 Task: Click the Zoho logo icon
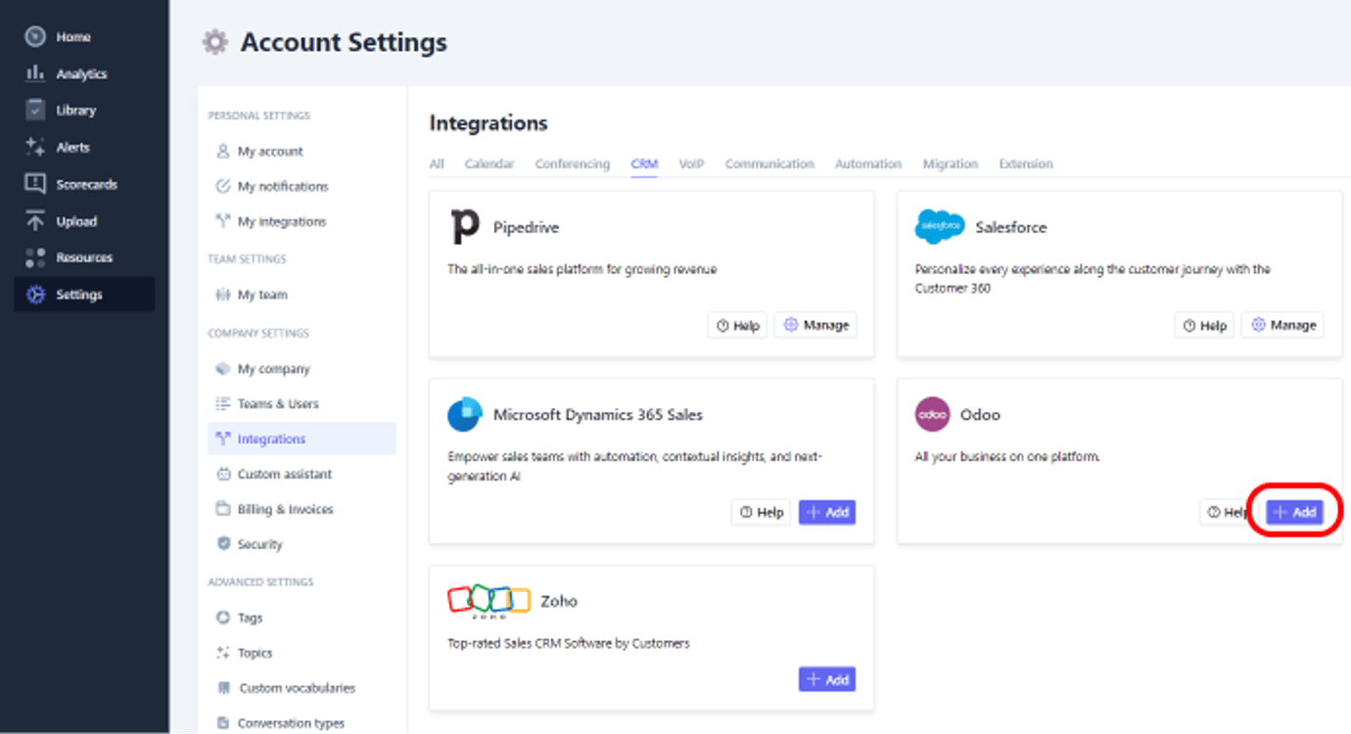coord(488,598)
